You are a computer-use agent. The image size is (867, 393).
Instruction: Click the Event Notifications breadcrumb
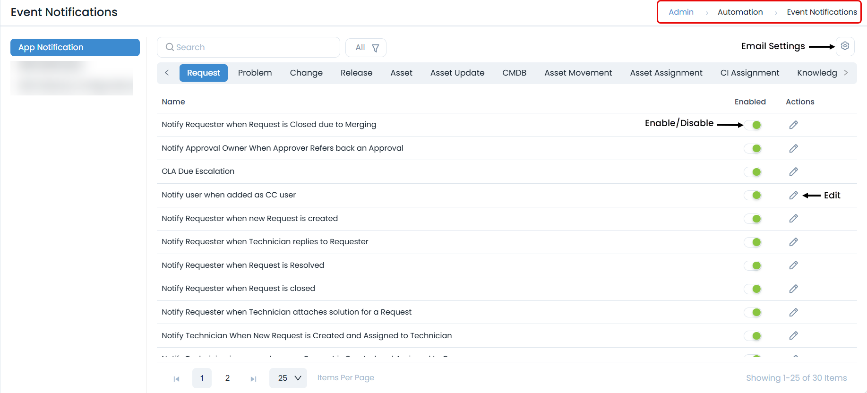click(x=822, y=12)
